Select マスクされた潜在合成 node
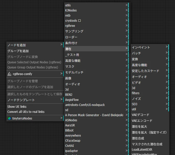175x155 pixels. 147,144
